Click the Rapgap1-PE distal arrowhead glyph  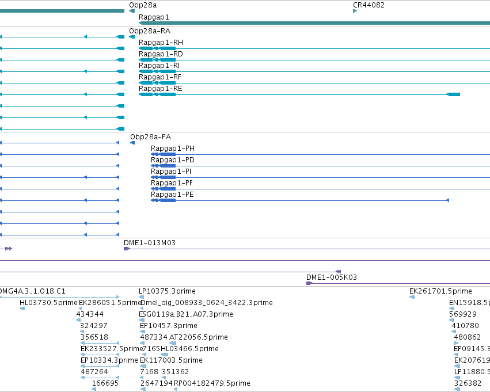447,200
